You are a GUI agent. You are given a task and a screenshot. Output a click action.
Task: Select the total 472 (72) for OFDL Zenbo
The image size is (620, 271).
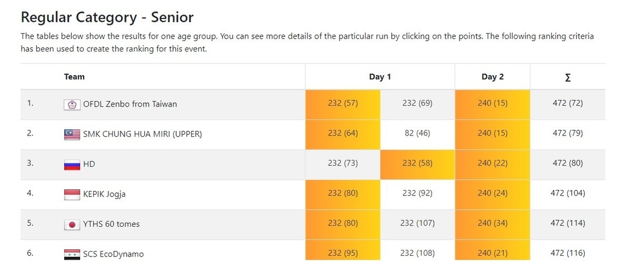pos(568,103)
